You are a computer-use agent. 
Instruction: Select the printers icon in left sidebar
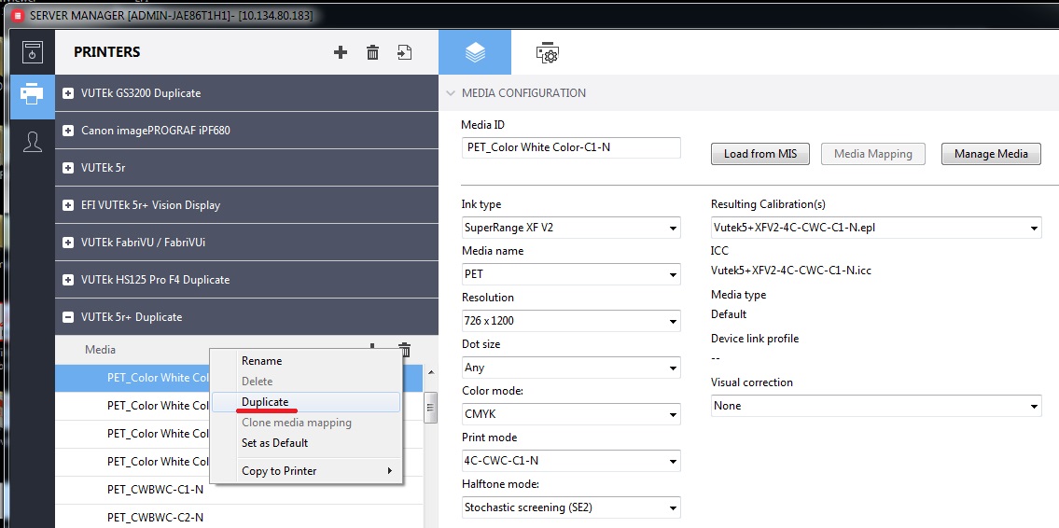(x=33, y=95)
